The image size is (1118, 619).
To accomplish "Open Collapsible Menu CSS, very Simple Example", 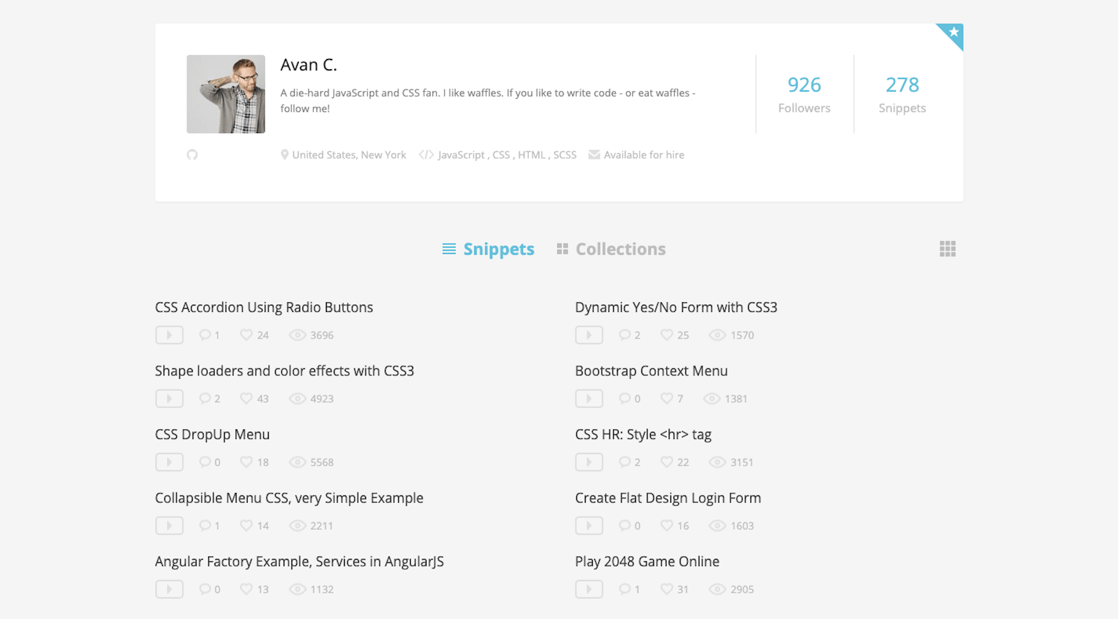I will coord(289,498).
